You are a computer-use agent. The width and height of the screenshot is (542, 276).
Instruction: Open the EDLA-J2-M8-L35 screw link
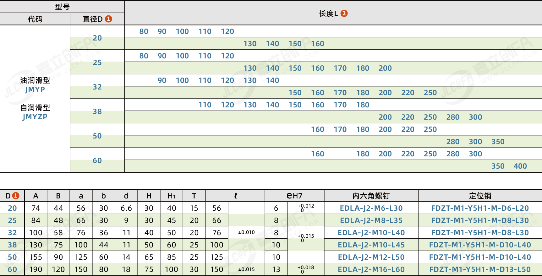371,220
